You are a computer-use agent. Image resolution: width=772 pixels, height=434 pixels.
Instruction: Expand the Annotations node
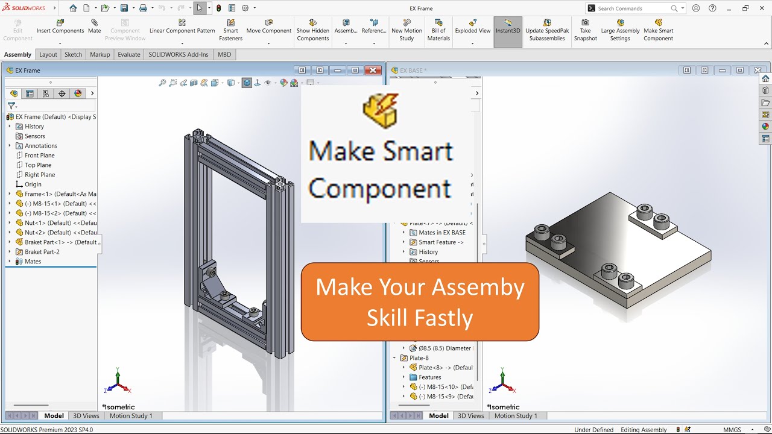pos(10,146)
